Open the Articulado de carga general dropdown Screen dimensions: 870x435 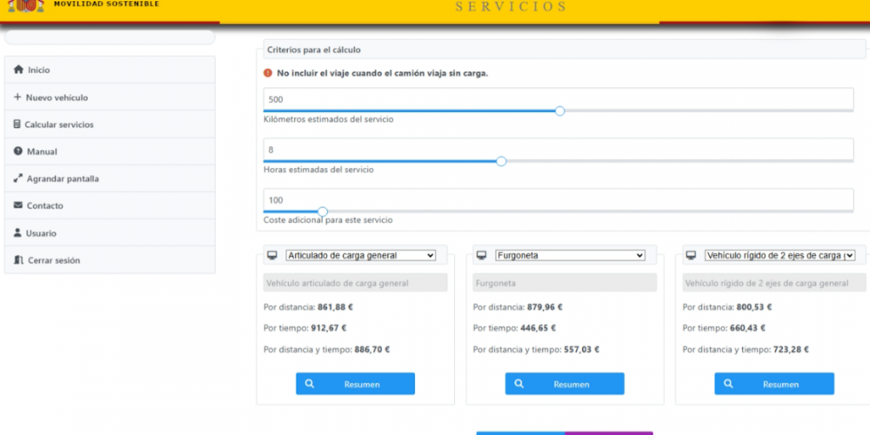pyautogui.click(x=360, y=256)
